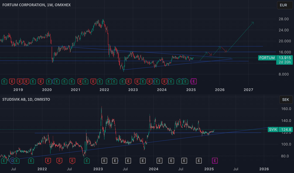Click the only red E marker between 2022 and 2023 in Fortum chart
This screenshot has width=294, height=173.
[x=128, y=81]
